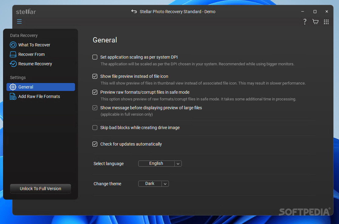
Task: Click the '(applicable in full version only)' note
Action: coord(127,114)
